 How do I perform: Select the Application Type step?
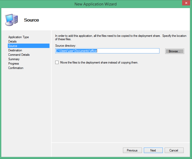tap(18, 37)
